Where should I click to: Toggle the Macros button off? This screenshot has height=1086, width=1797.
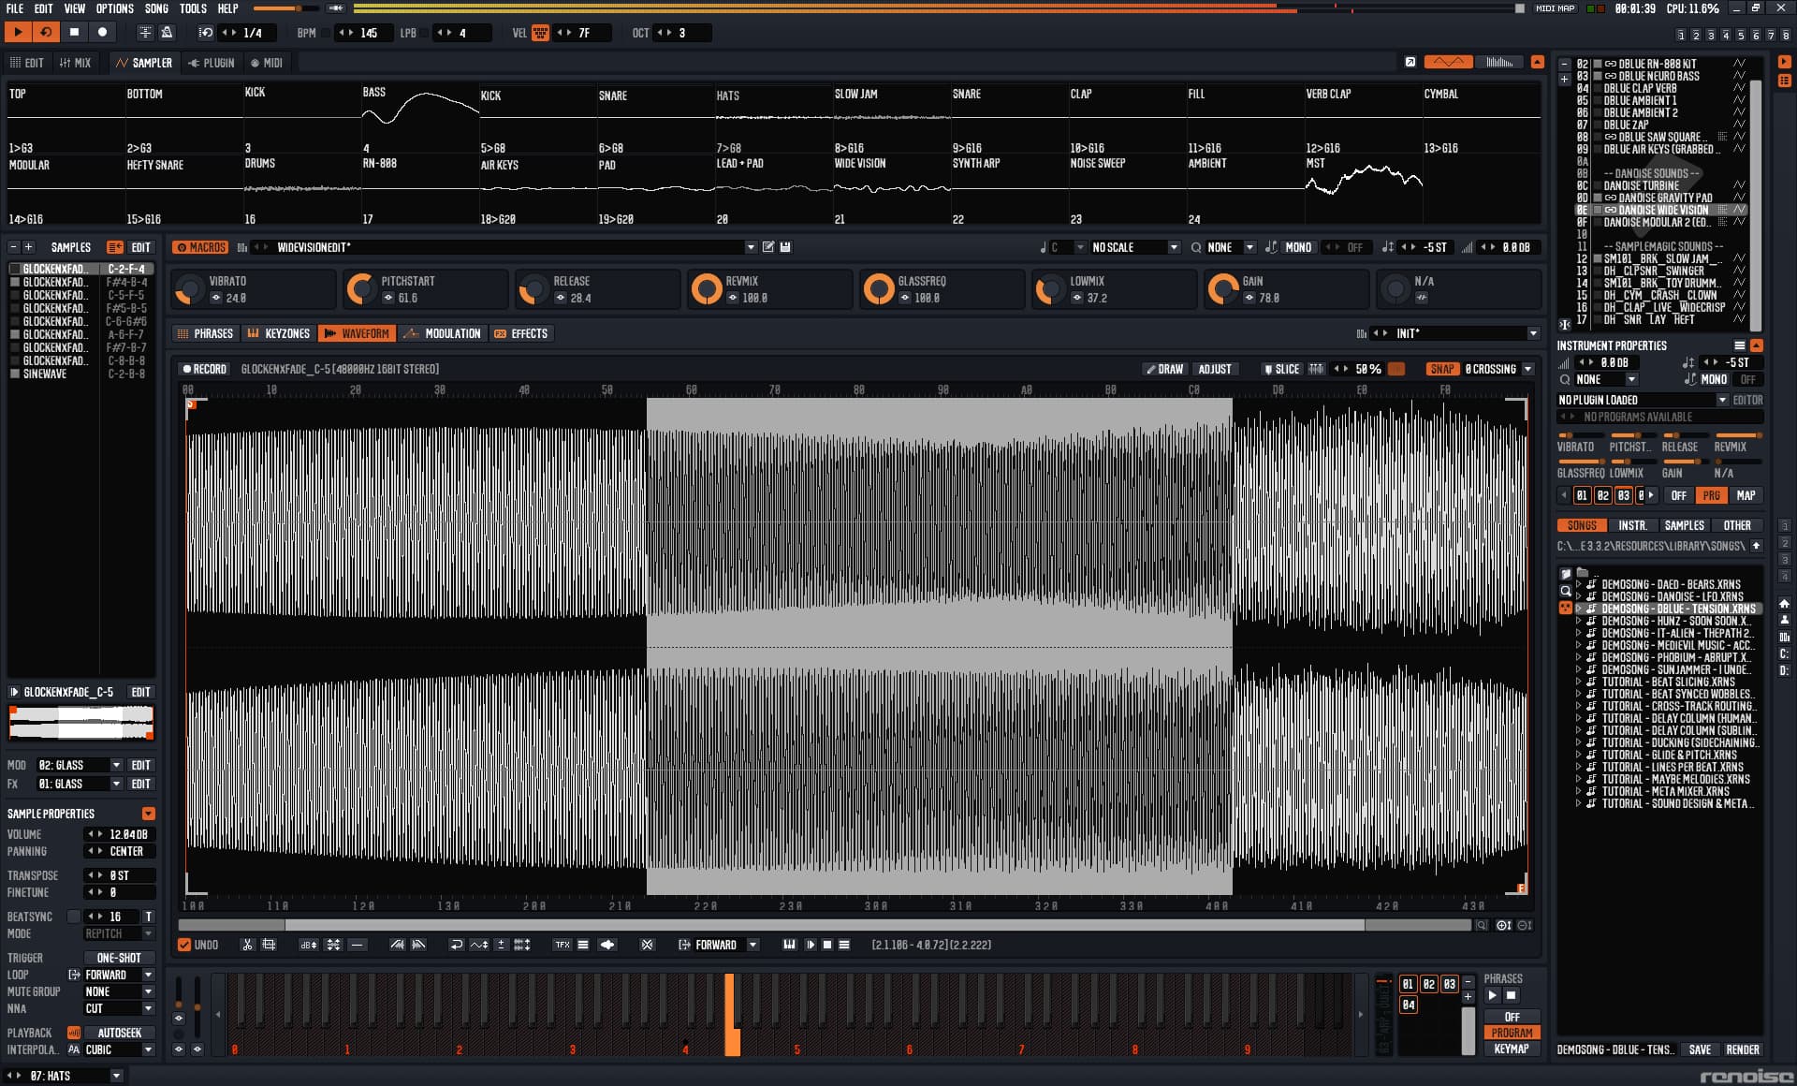[x=200, y=247]
